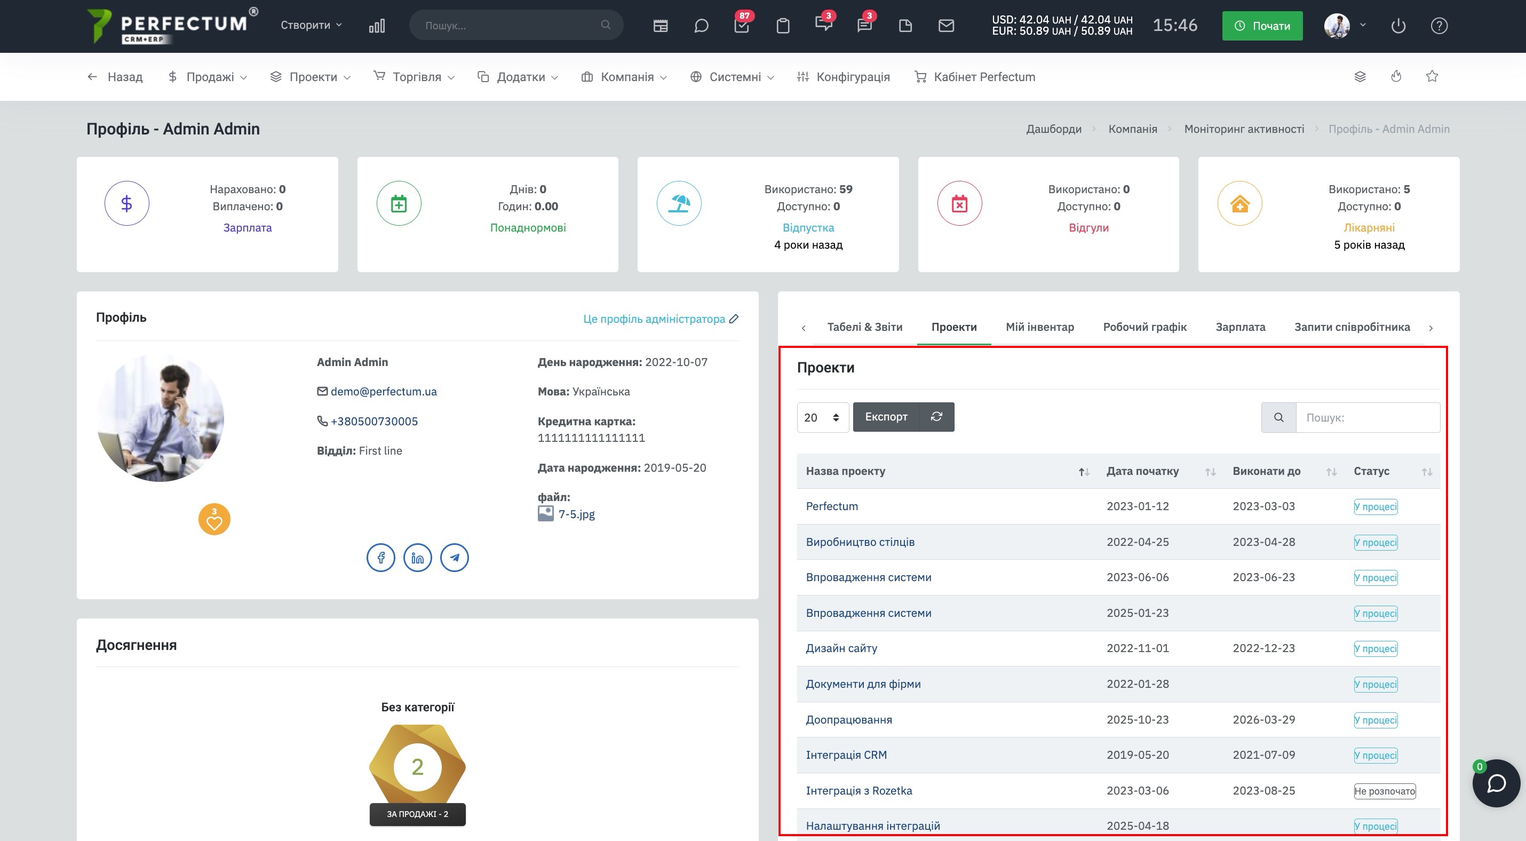Open the Facebook profile icon
Viewport: 1526px width, 841px height.
[x=381, y=558]
